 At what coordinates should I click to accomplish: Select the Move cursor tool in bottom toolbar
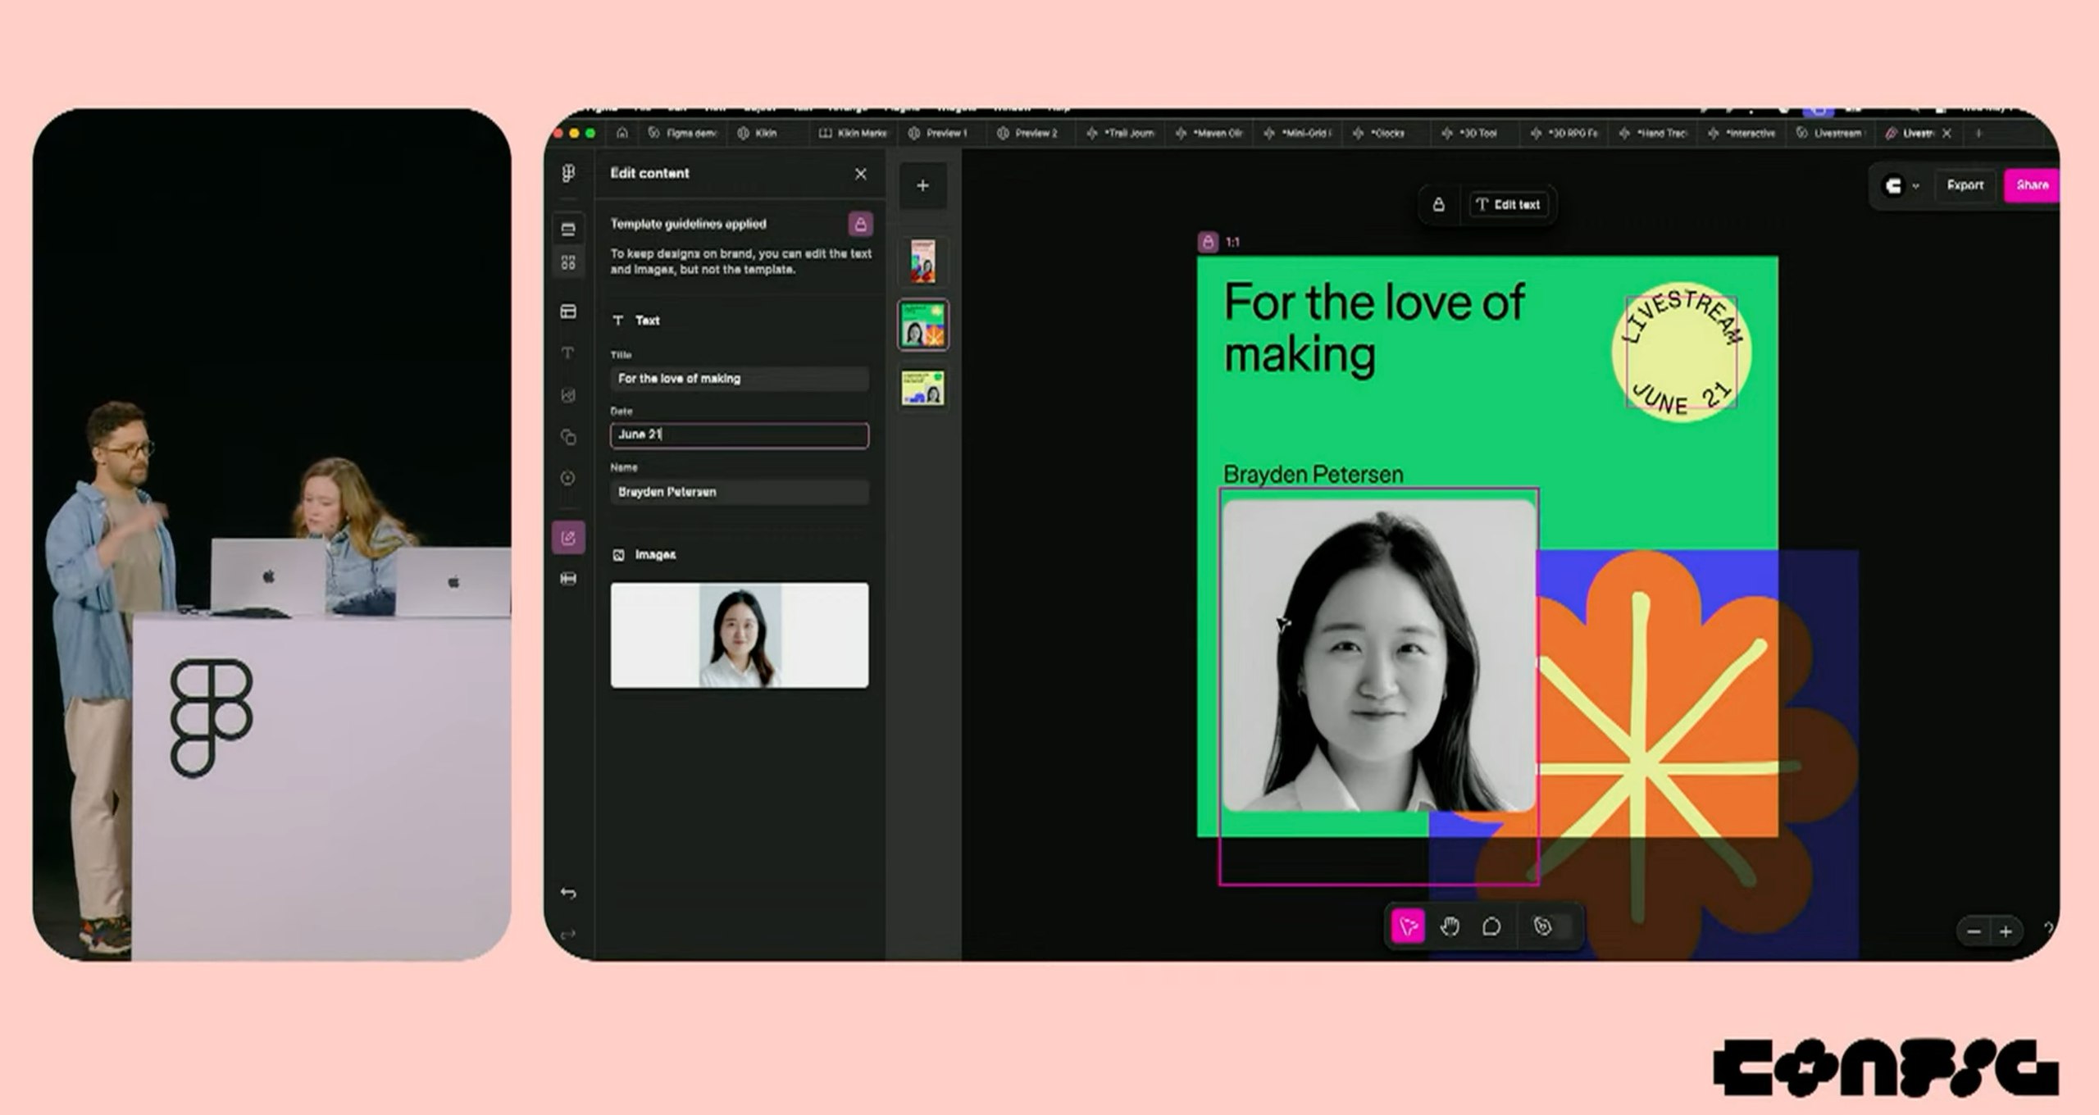point(1408,927)
